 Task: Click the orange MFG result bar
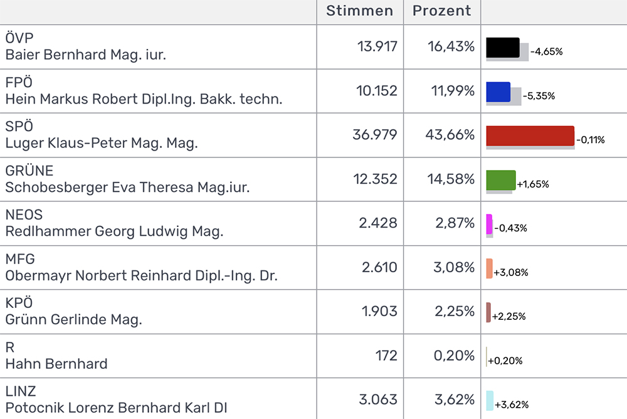pyautogui.click(x=489, y=268)
